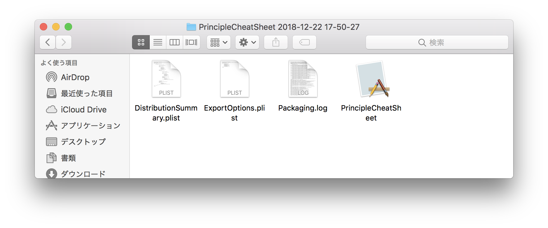Select the PrincipleCheatSheet application file
This screenshot has width=548, height=228.
click(x=371, y=91)
